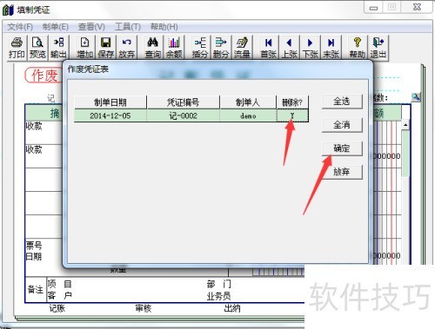Exit via the 退出 toolbar icon
435x329 pixels.
coord(378,48)
